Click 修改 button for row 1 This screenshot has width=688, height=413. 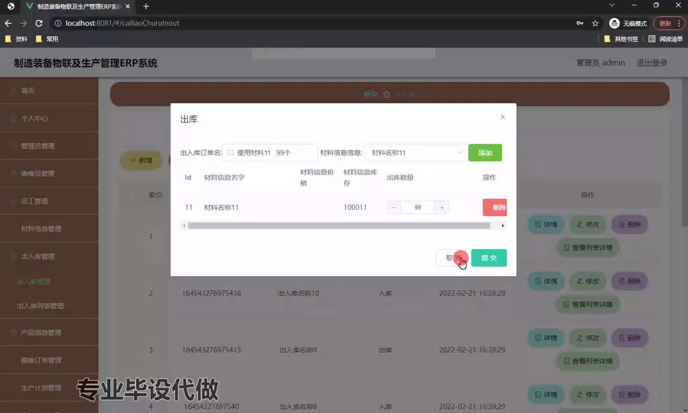[x=588, y=225]
